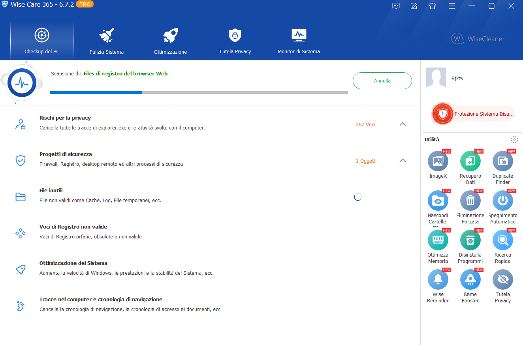This screenshot has height=345, width=523.
Task: Collapse the Rischi per la privacy section
Action: (403, 124)
